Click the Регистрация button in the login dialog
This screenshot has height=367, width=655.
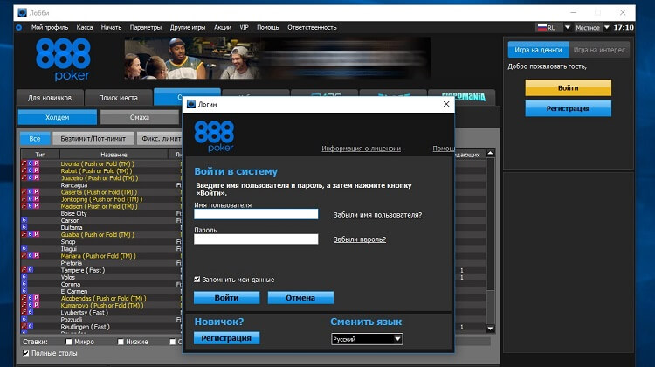coord(226,338)
